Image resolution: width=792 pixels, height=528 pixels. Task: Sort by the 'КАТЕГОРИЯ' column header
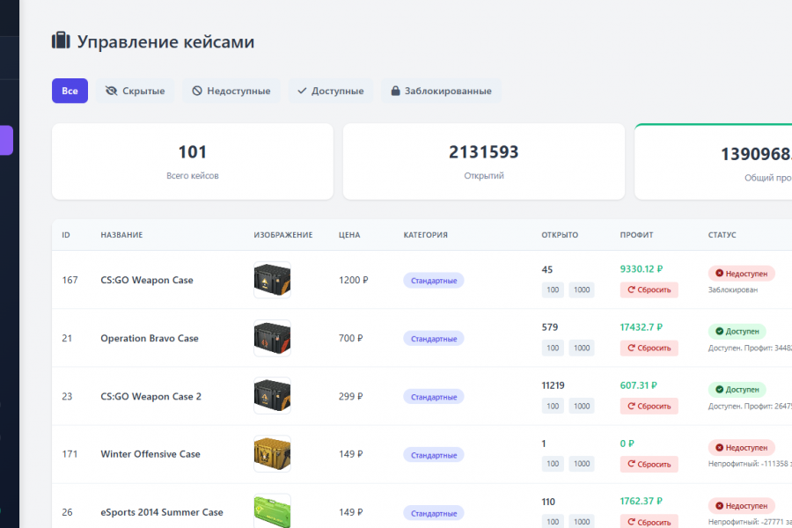[x=425, y=235]
